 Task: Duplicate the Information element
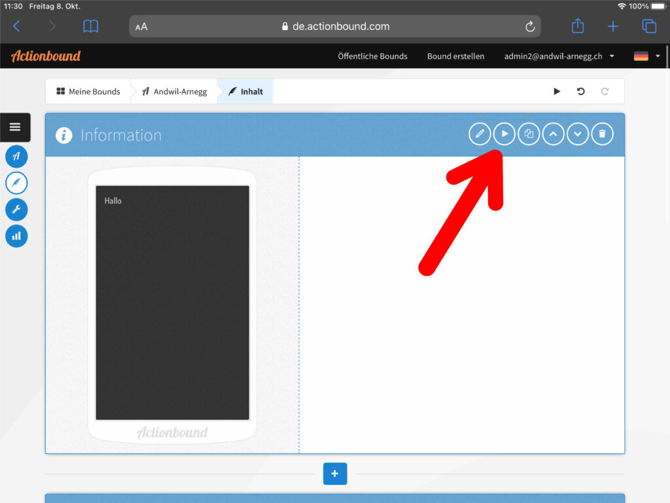pyautogui.click(x=529, y=134)
